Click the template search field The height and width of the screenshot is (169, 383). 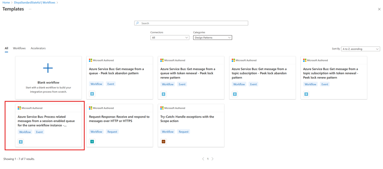click(x=191, y=23)
